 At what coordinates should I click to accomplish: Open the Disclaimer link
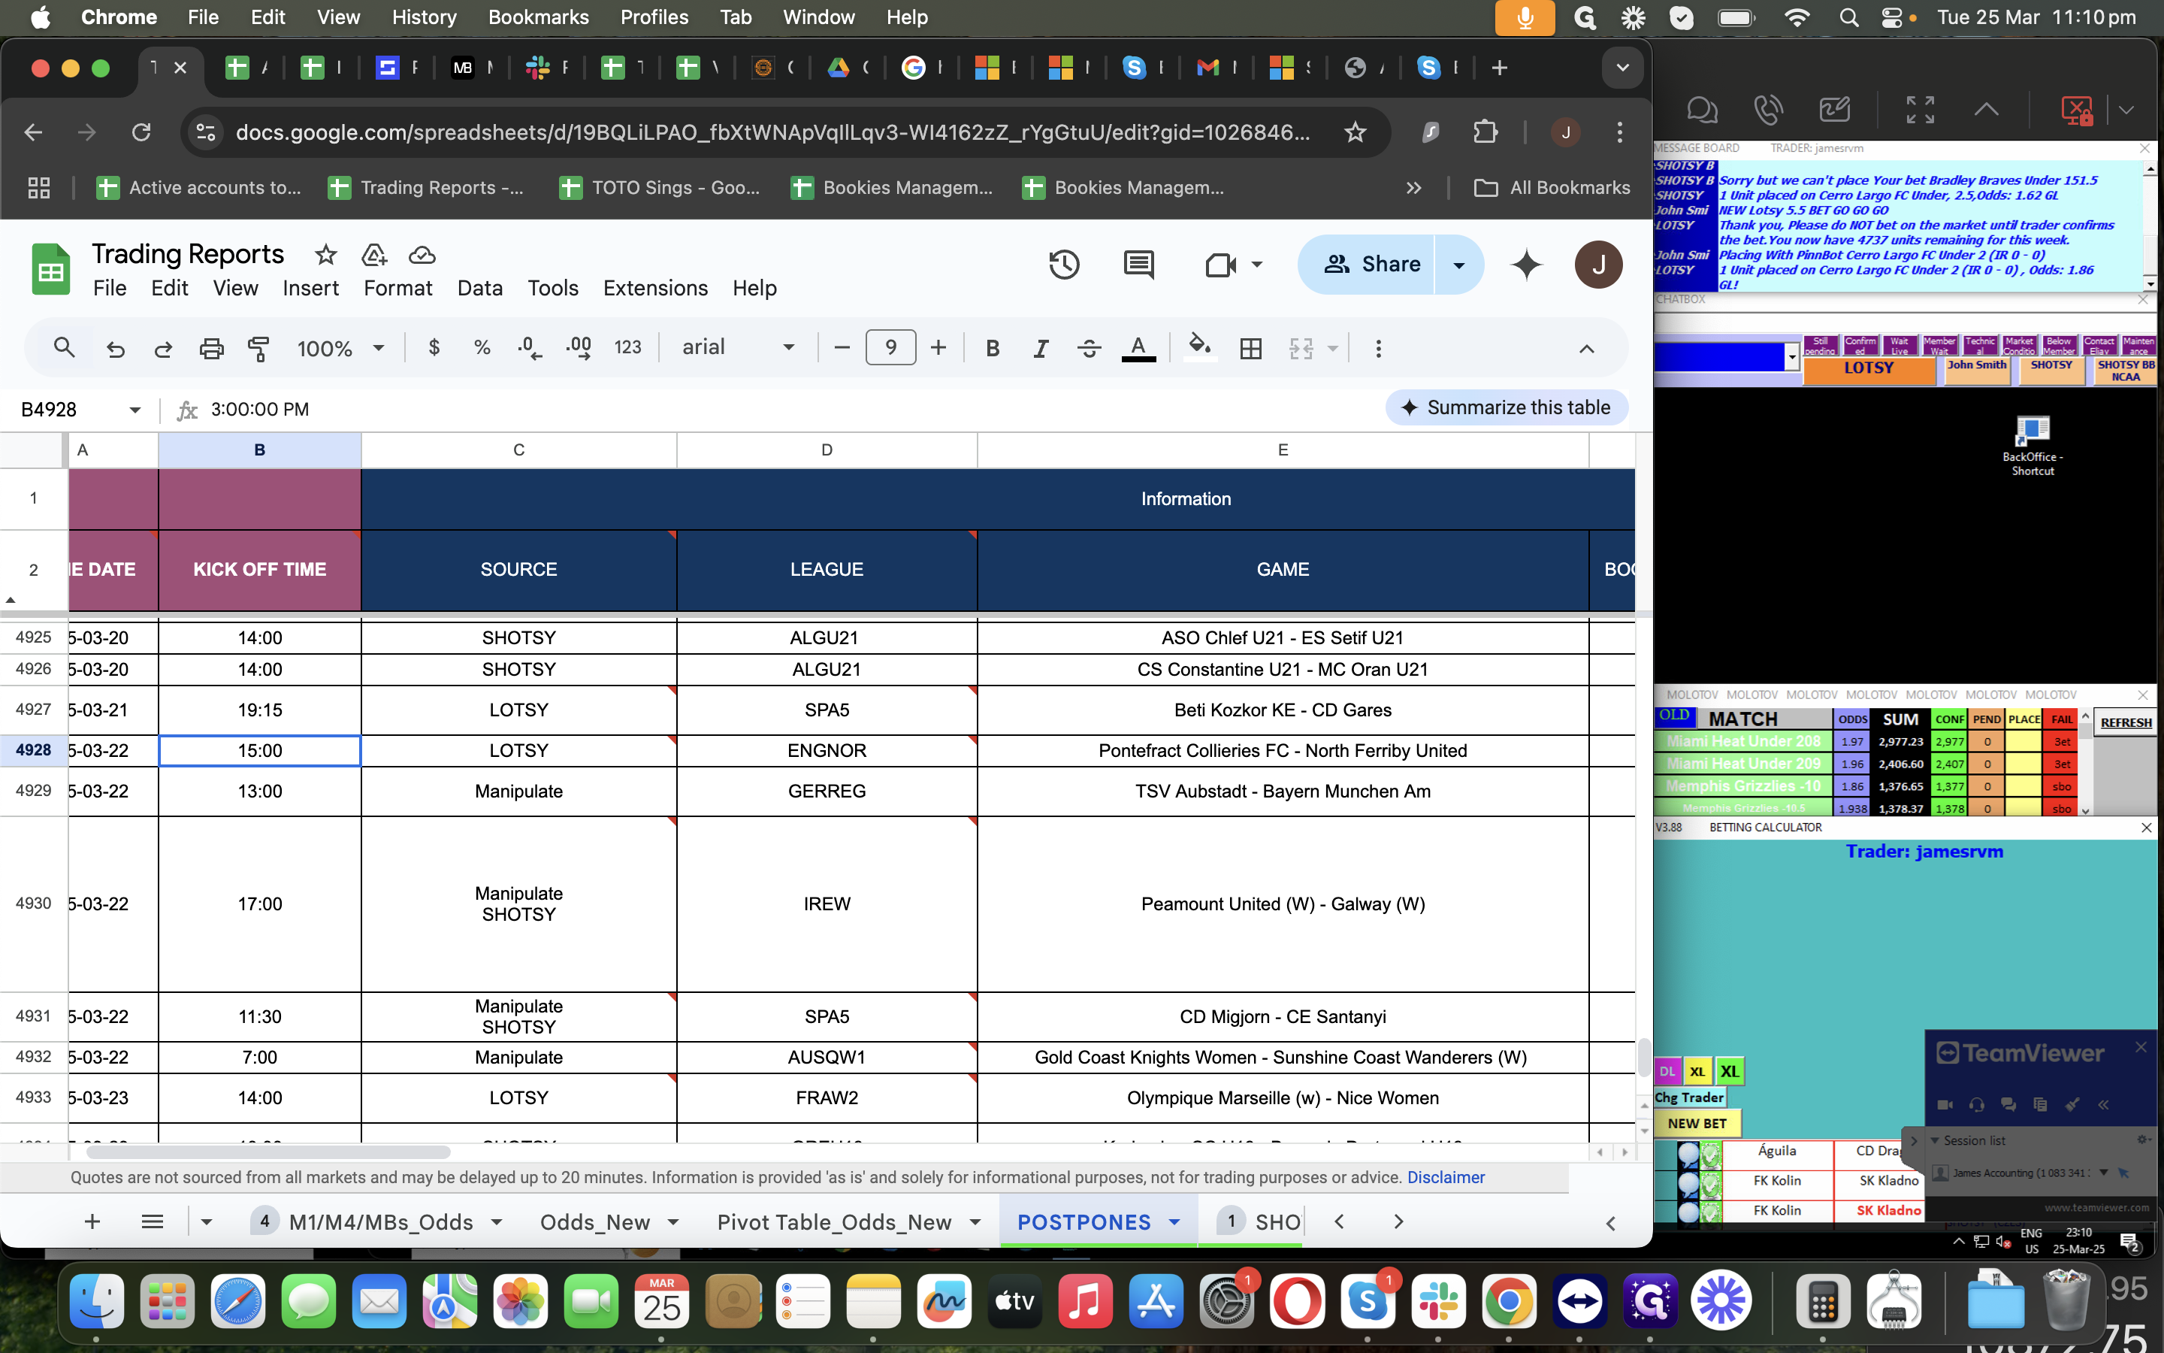pyautogui.click(x=1445, y=1178)
